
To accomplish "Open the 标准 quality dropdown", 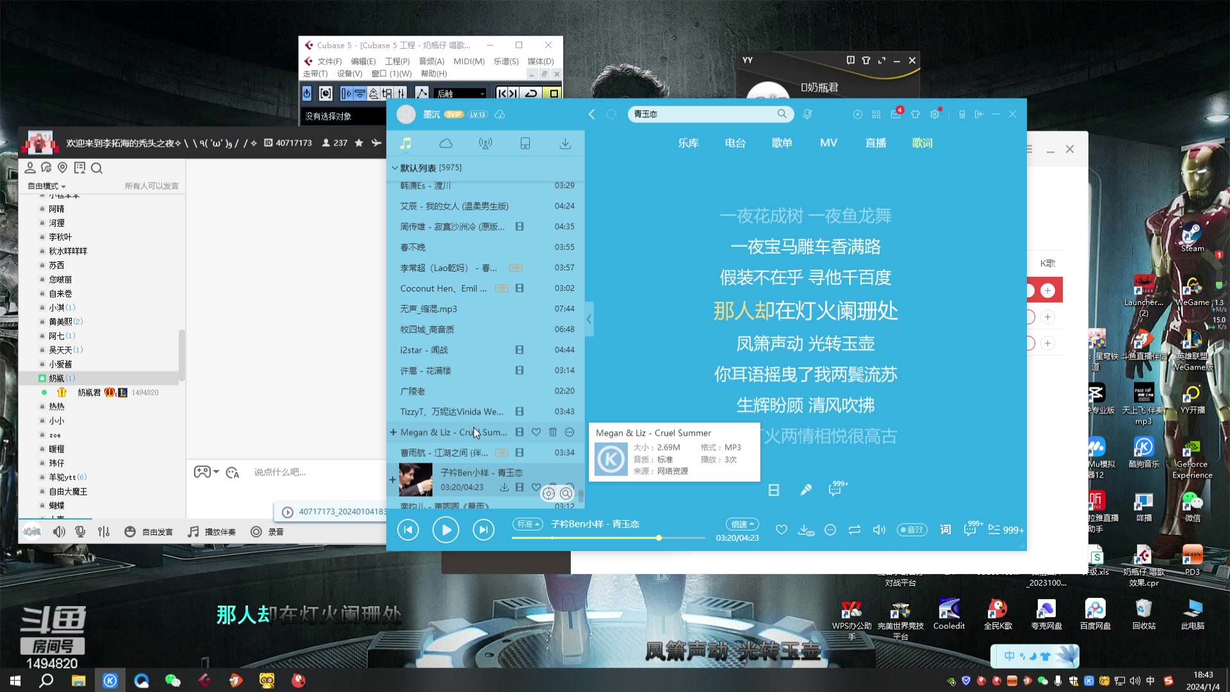I will [x=527, y=524].
